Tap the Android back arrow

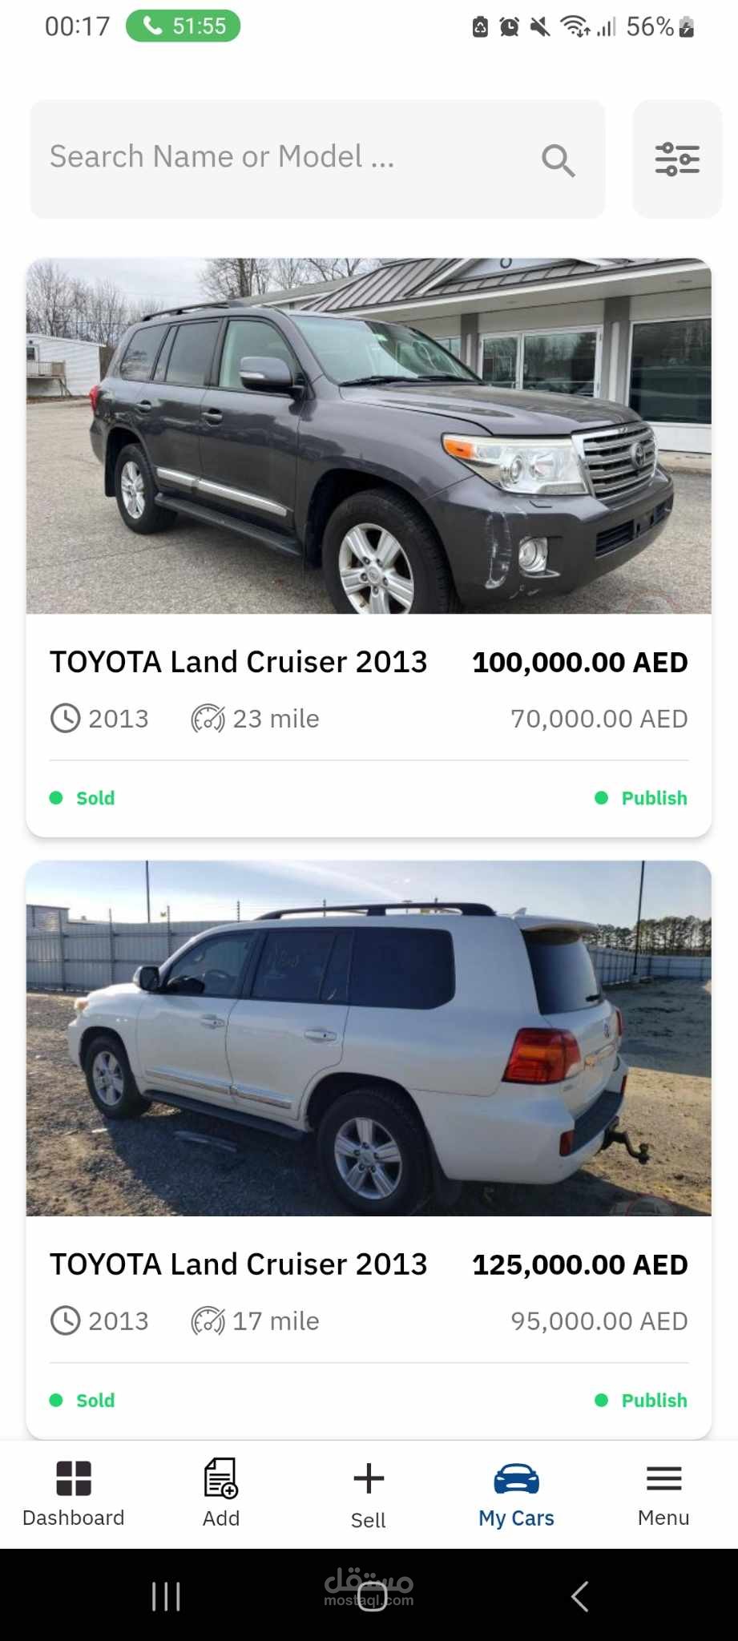click(x=580, y=1596)
